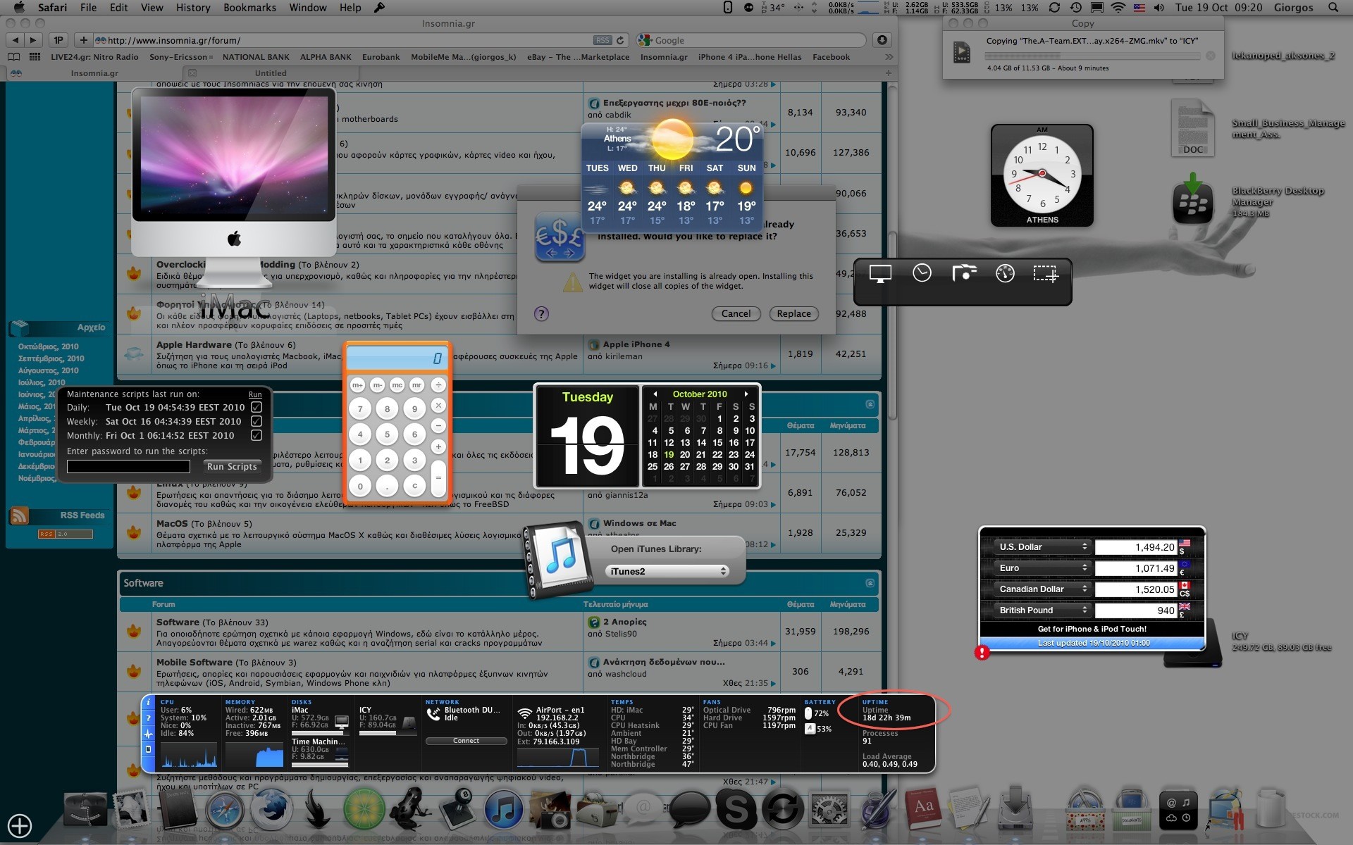Click Replace in the widget dialog
1353x845 pixels.
click(793, 314)
